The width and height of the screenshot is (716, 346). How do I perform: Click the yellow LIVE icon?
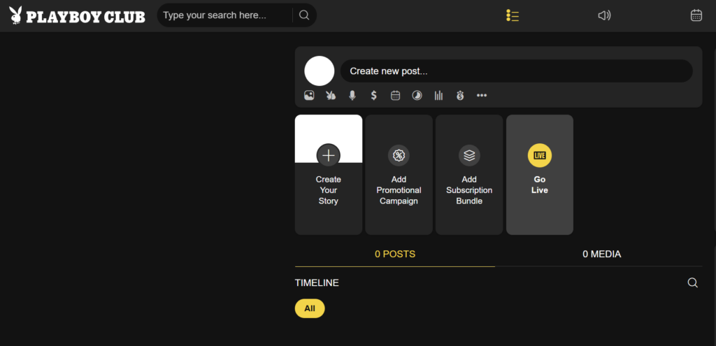pyautogui.click(x=540, y=155)
